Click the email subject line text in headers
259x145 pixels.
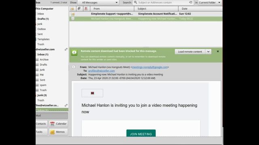pos(125,75)
